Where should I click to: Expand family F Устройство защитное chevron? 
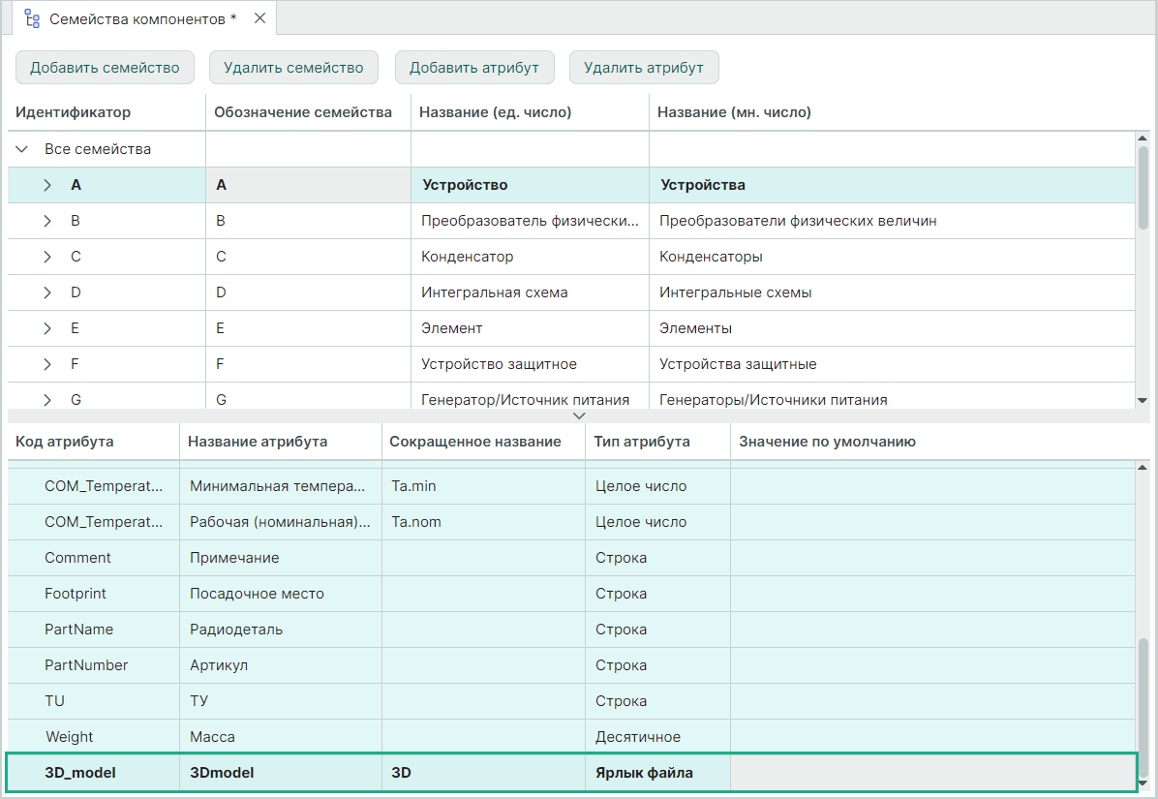[x=47, y=364]
